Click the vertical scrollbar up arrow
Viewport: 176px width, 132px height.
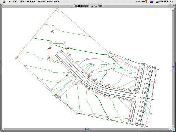(x=173, y=9)
